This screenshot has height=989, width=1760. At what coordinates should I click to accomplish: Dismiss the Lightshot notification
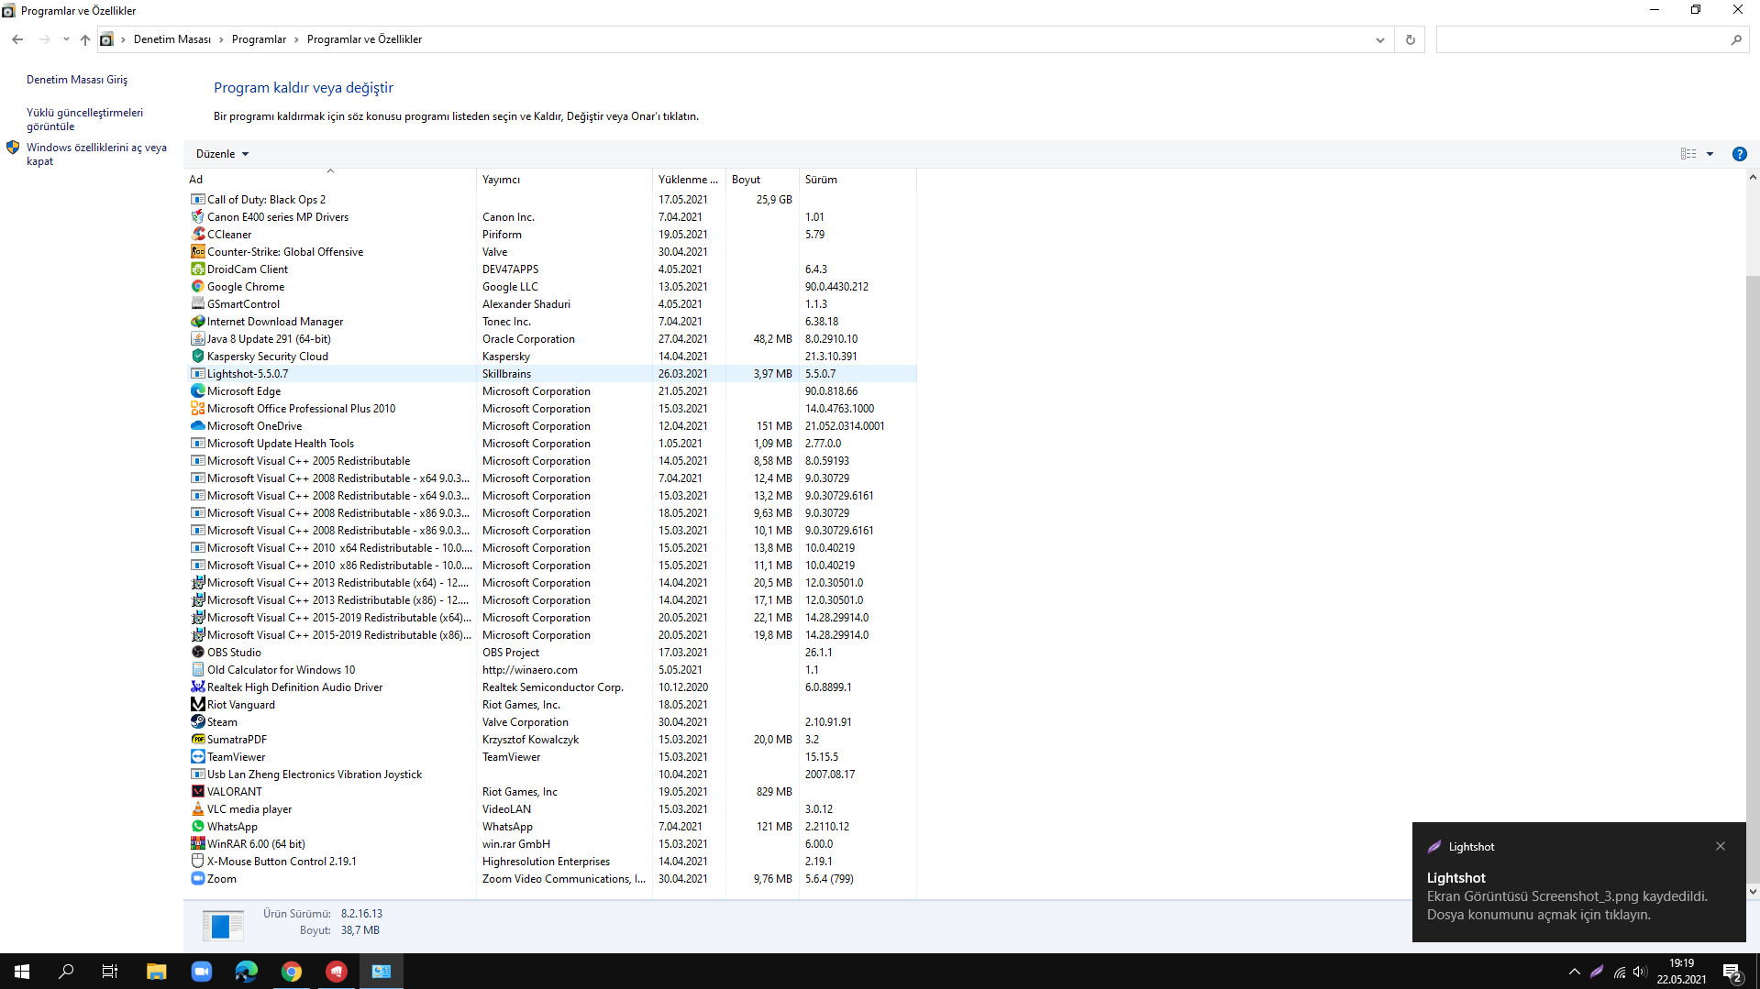pyautogui.click(x=1721, y=846)
